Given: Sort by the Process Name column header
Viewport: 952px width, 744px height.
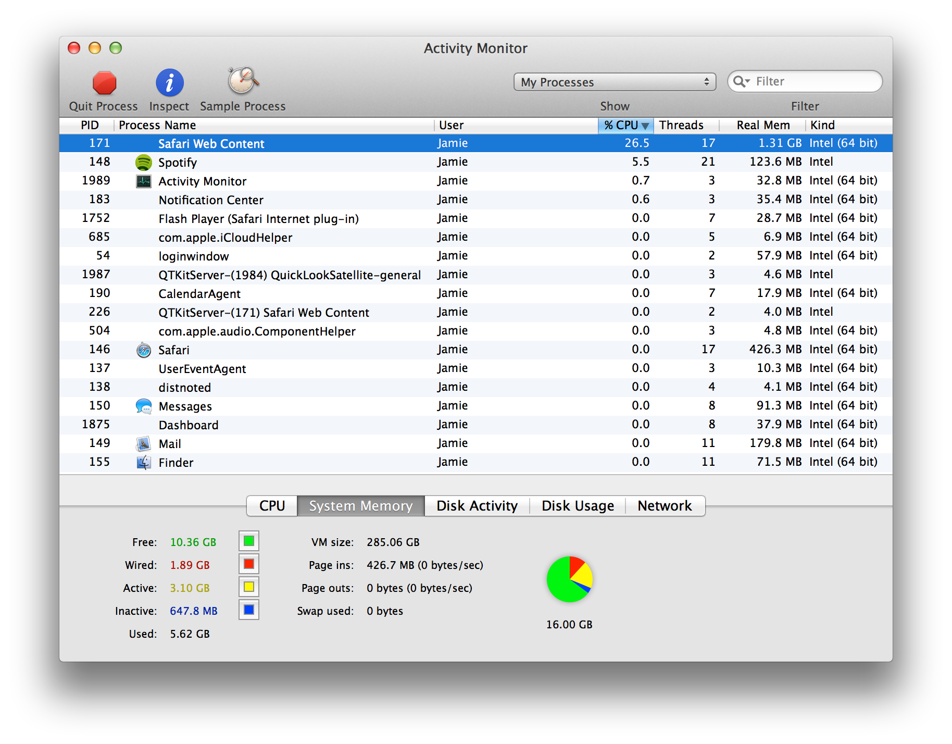Looking at the screenshot, I should [274, 125].
